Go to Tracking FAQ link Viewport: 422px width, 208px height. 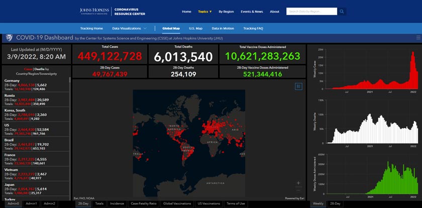click(x=254, y=28)
